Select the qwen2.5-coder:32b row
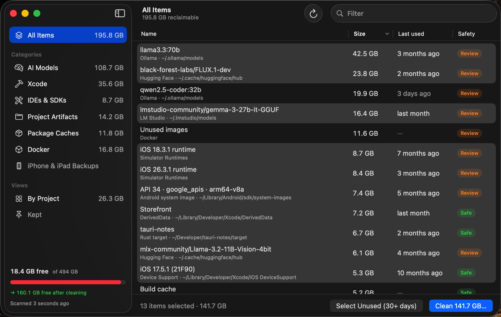This screenshot has width=501, height=317. [x=316, y=93]
